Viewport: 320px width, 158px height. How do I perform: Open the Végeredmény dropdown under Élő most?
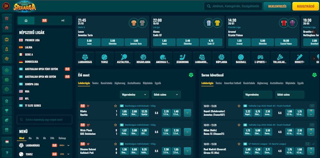click(134, 94)
